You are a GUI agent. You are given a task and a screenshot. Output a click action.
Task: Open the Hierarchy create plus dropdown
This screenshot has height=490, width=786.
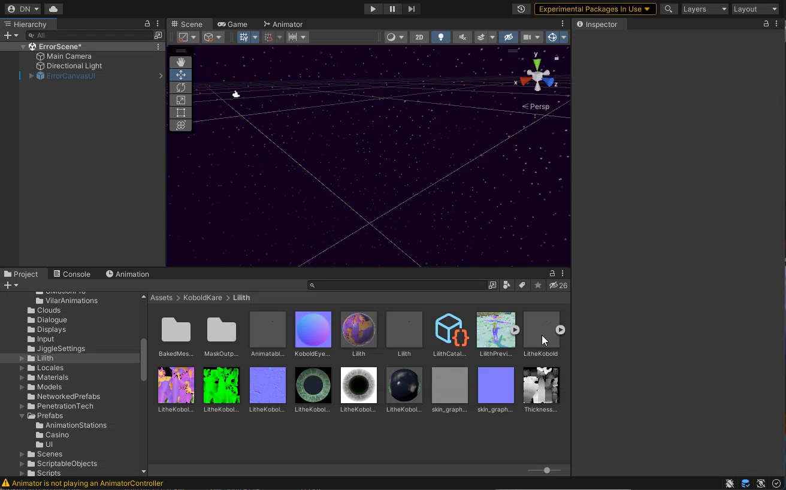point(11,35)
